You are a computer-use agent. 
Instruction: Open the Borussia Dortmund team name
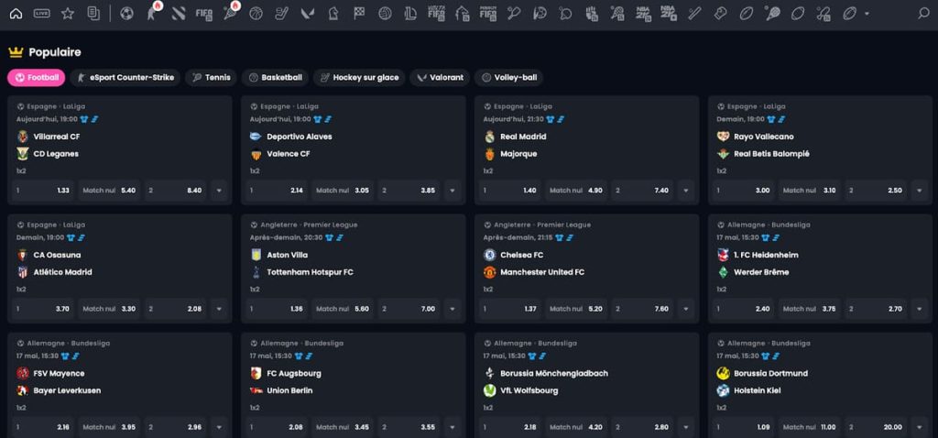[x=770, y=373]
